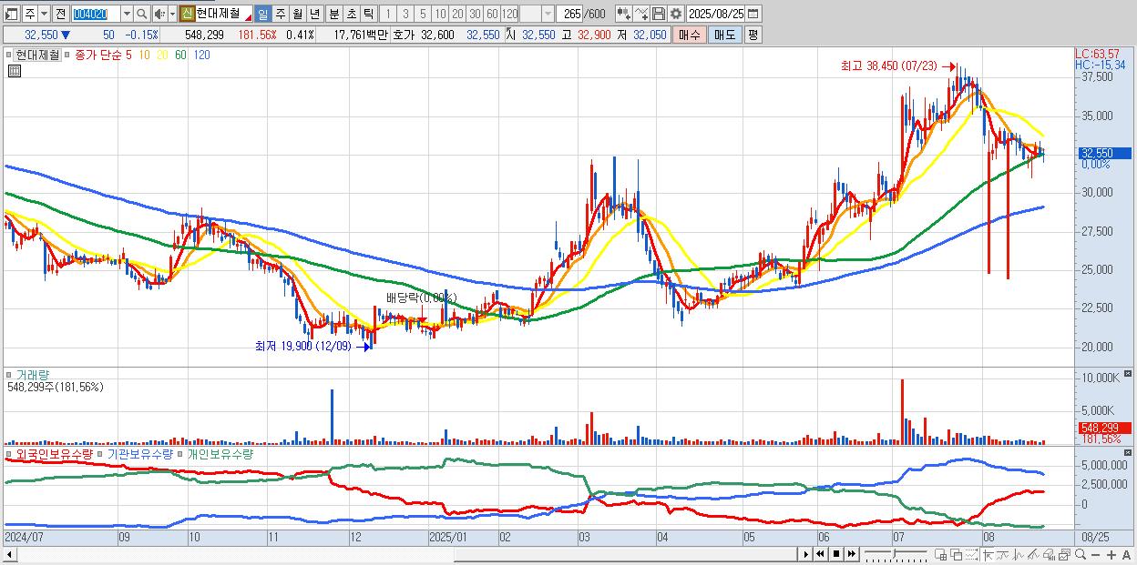Click the 전 button in toolbar

pos(60,14)
